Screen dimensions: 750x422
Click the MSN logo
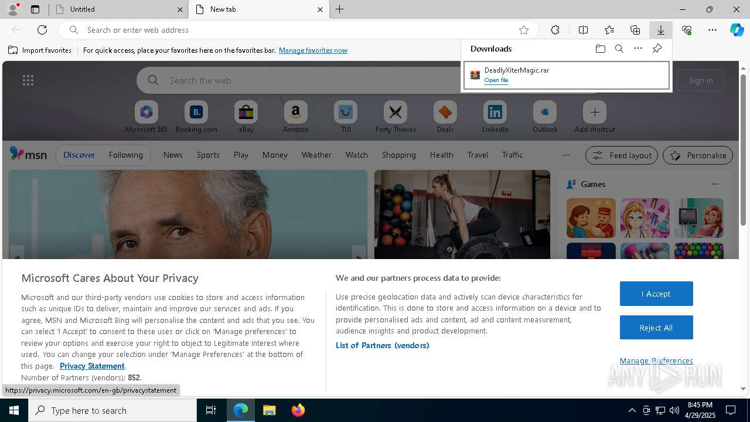click(28, 154)
